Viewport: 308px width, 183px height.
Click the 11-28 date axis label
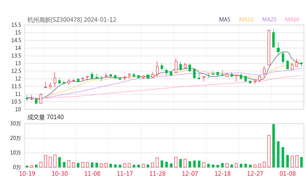(157, 173)
